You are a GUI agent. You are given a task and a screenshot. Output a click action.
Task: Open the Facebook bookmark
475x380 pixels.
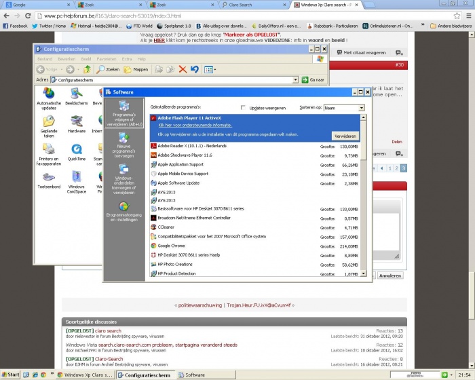(x=15, y=26)
